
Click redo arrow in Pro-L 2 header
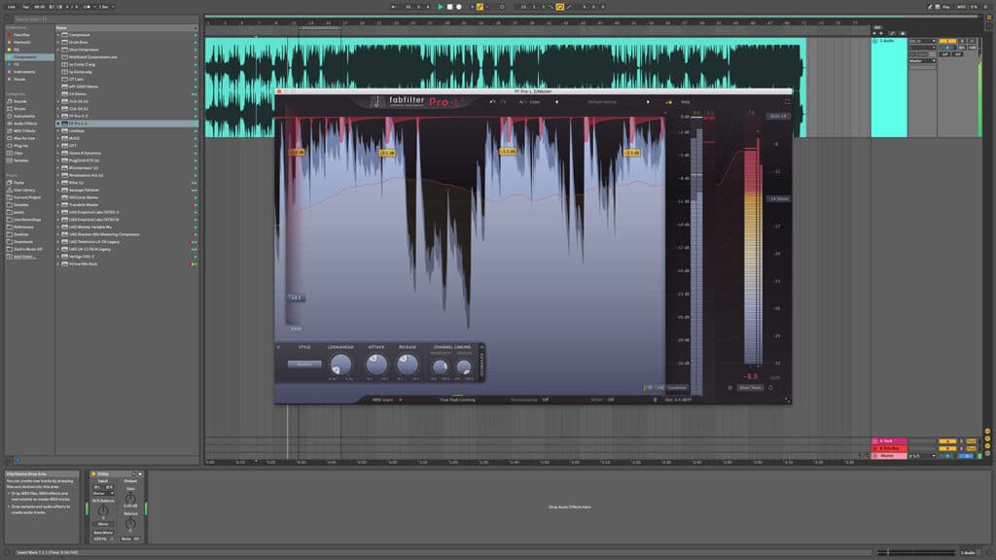503,101
